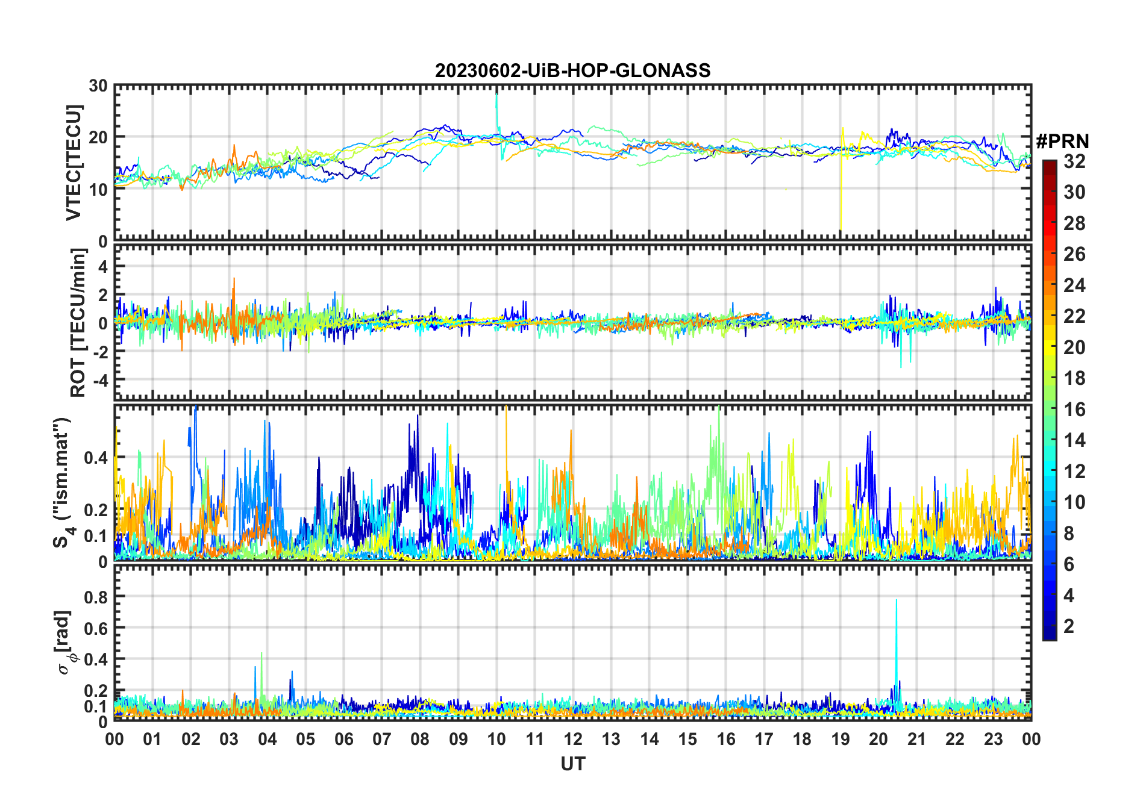Viewport: 1146px width, 801px height.
Task: Click colorbar tick label 18
Action: point(1074,378)
